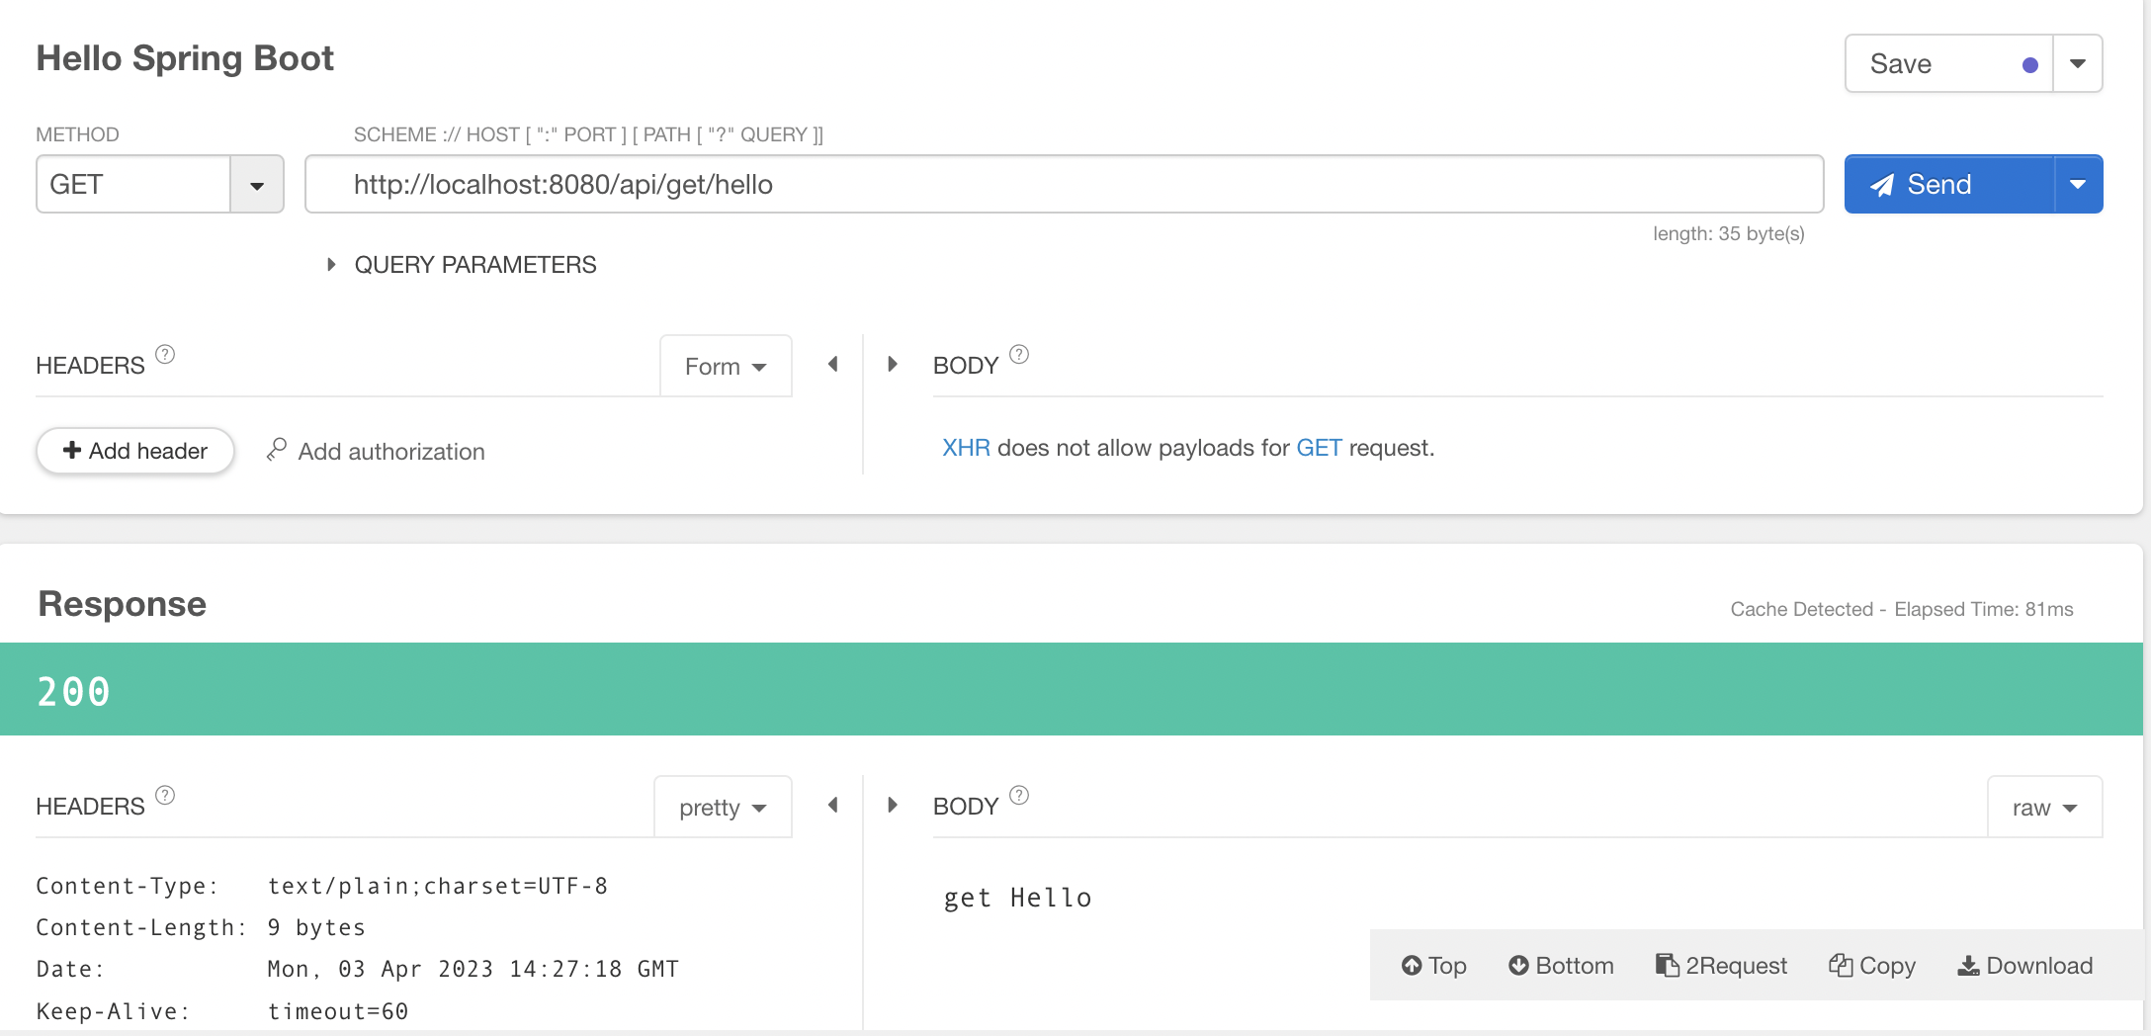This screenshot has width=2151, height=1036.
Task: Collapse response body pane with right arrow
Action: [893, 806]
